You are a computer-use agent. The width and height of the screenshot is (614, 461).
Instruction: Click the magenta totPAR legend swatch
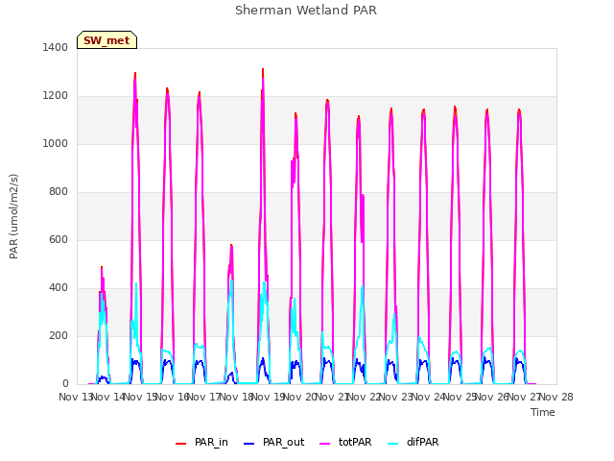324,444
